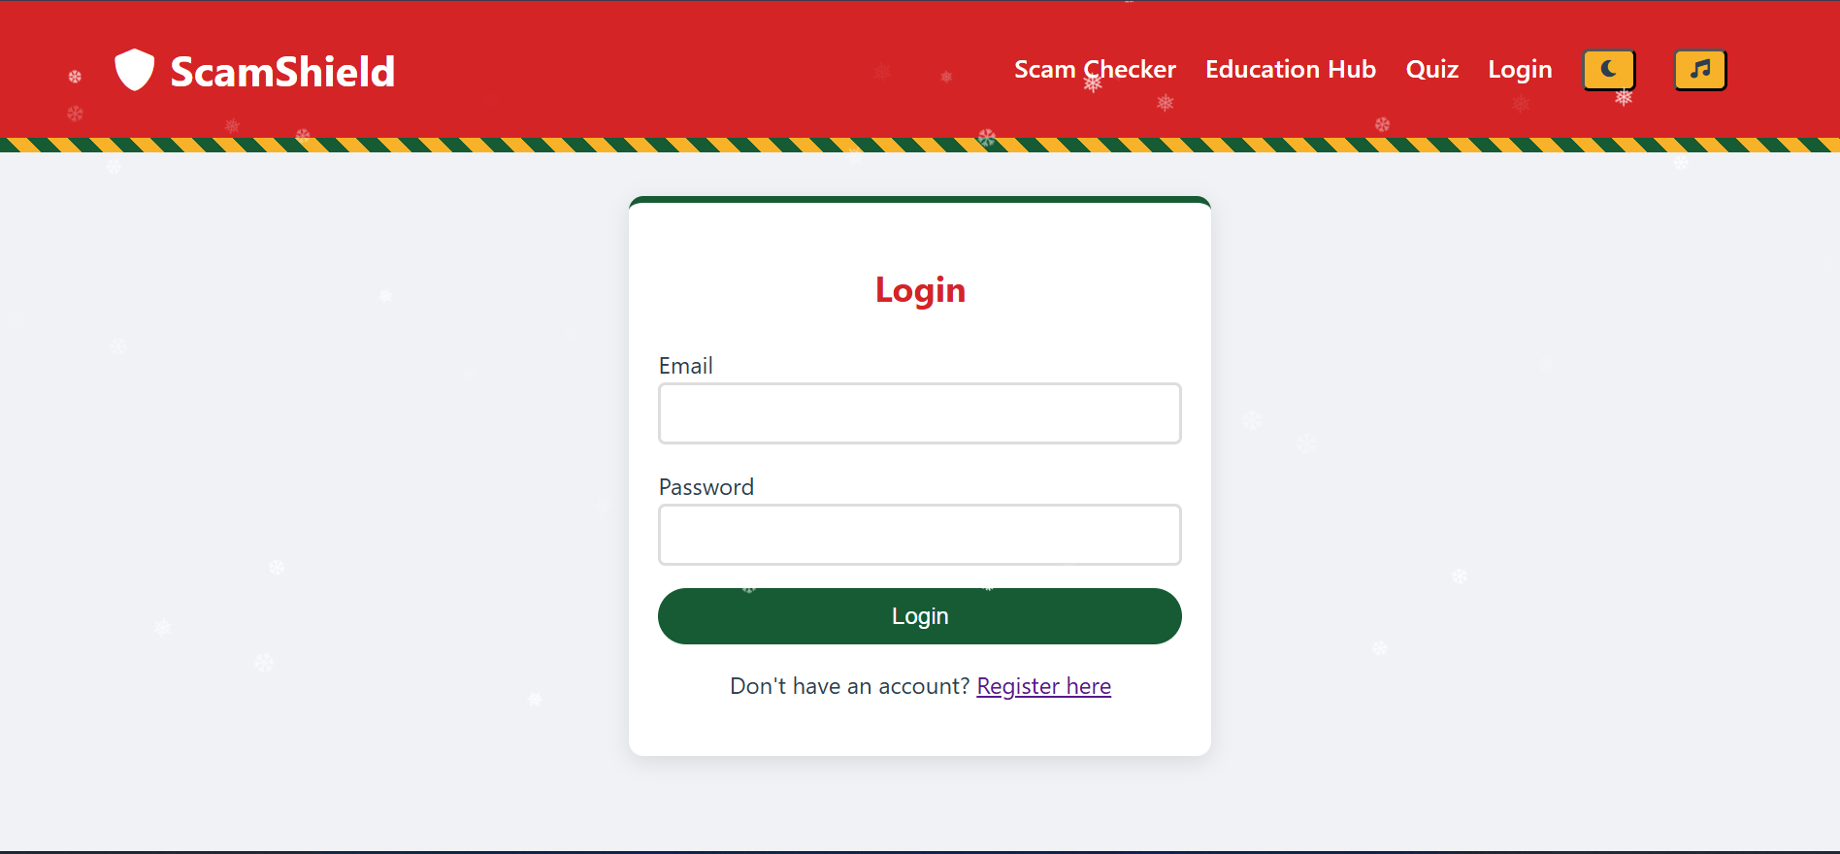Click the green top edge of the login card
1840x854 pixels.
(x=920, y=200)
